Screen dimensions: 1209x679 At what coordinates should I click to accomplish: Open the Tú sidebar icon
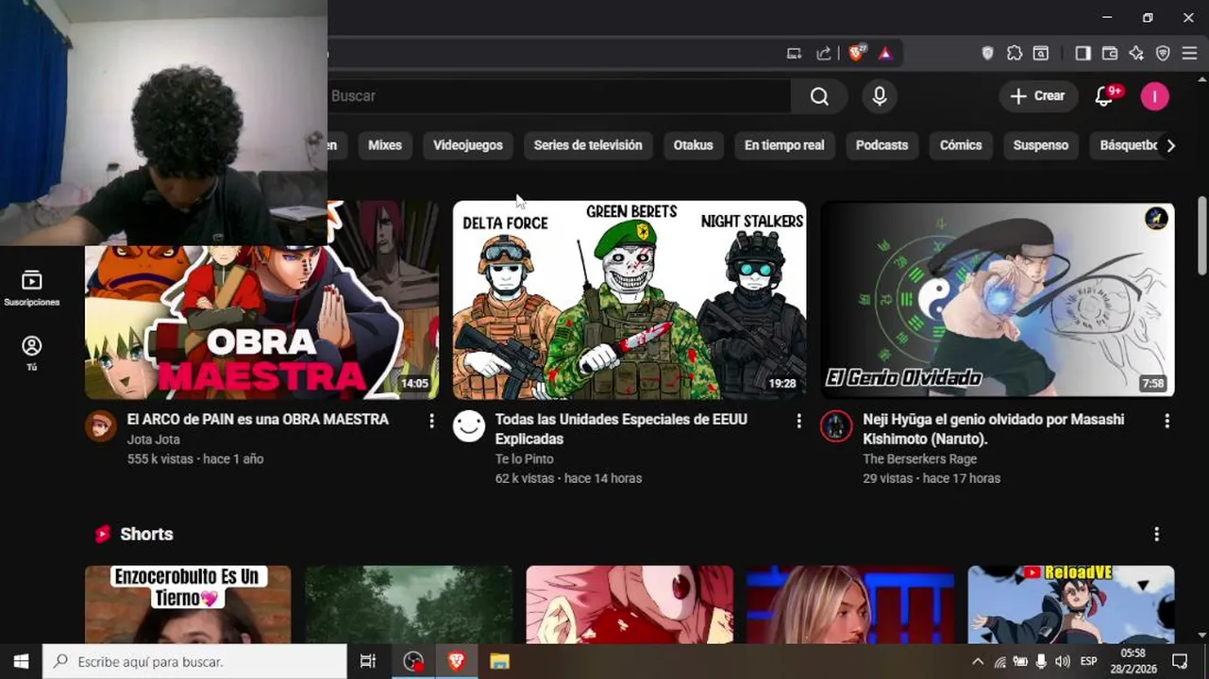(x=32, y=354)
